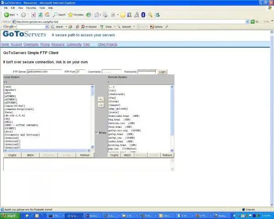Image resolution: width=274 pixels, height=219 pixels.
Task: Open the History toolbar icon
Action: 89,15
